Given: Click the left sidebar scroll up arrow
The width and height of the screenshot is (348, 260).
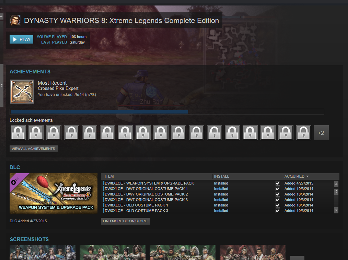Looking at the screenshot, I should tap(1, 16).
